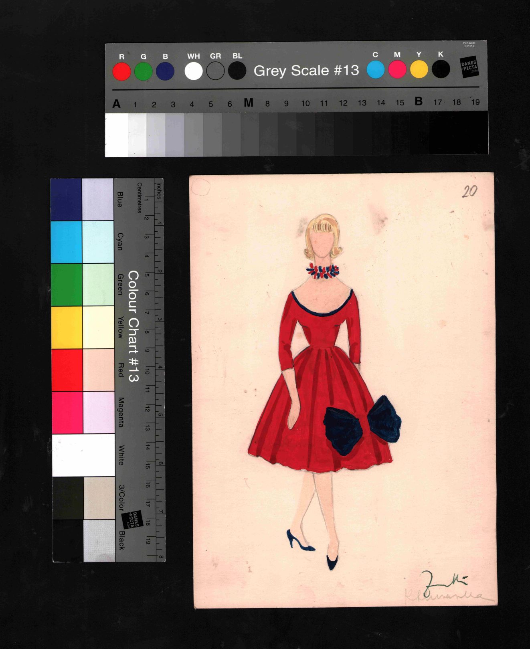Pick the saturated green patch on colour chart
This screenshot has height=649, width=530.
click(67, 285)
